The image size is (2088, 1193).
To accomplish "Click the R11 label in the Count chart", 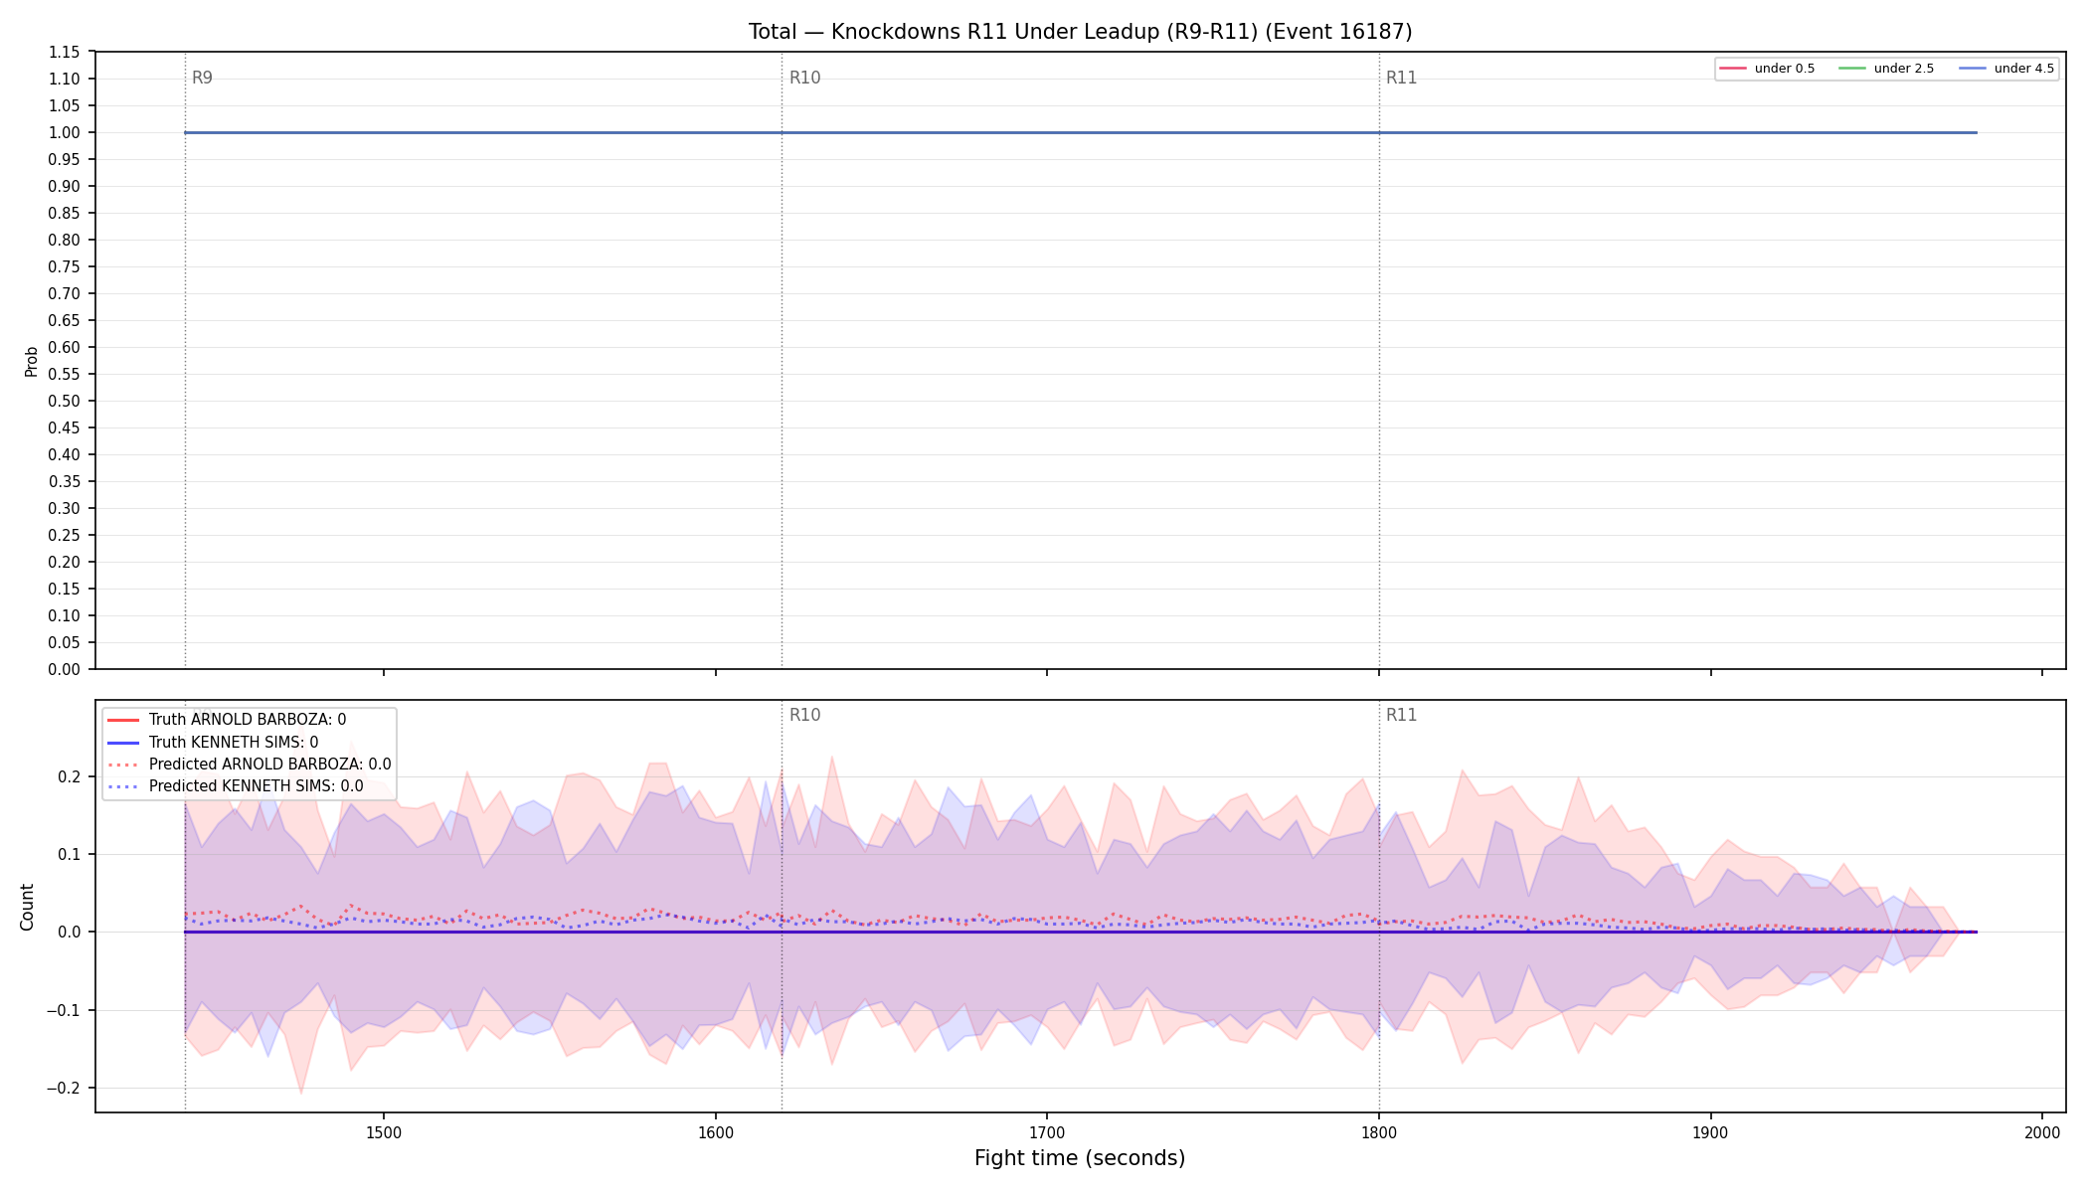I will [x=1401, y=715].
